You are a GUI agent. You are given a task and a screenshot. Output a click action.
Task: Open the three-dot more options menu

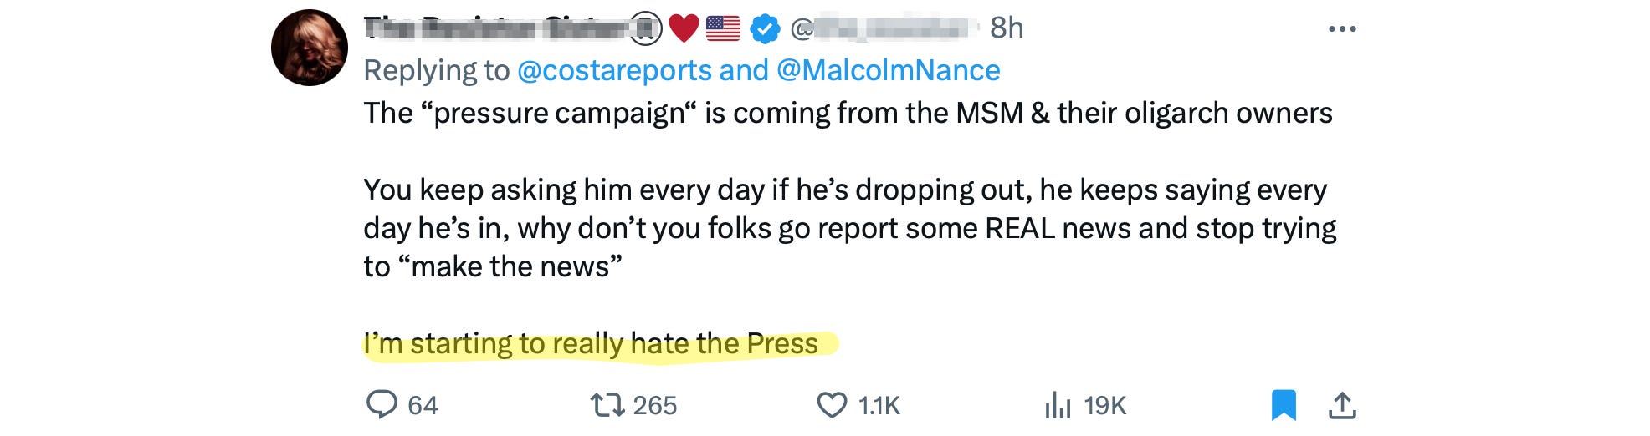point(1342,29)
